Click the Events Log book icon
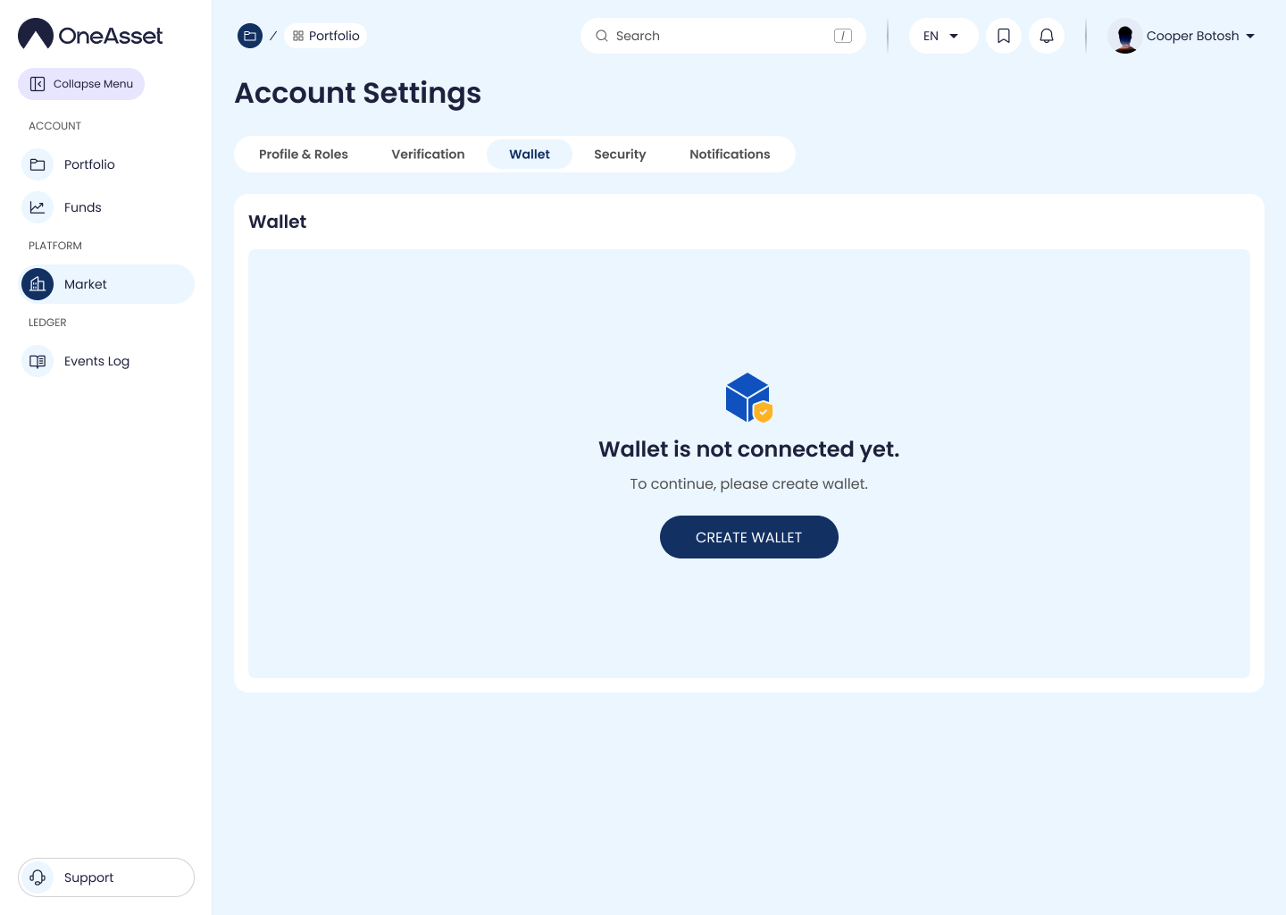This screenshot has width=1286, height=915. (x=38, y=361)
